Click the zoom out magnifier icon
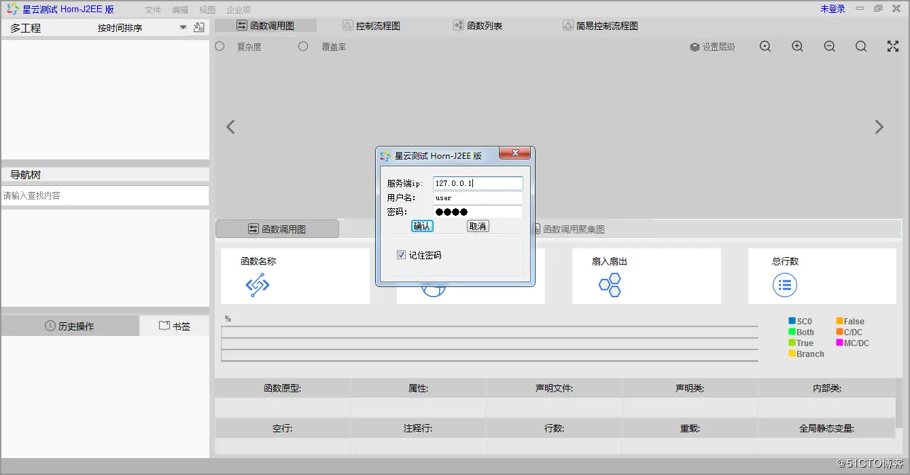Viewport: 910px width, 475px height. pyautogui.click(x=829, y=46)
